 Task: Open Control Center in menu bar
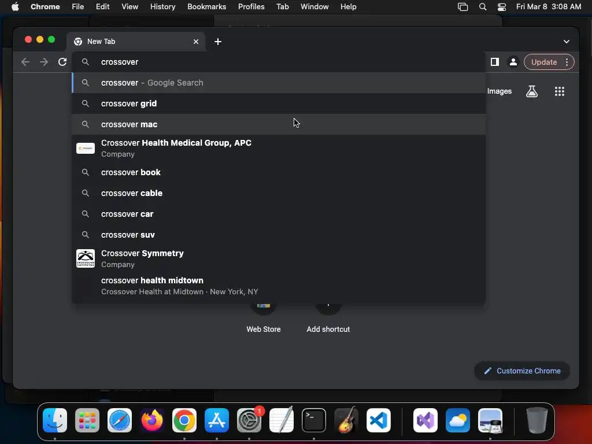click(501, 7)
